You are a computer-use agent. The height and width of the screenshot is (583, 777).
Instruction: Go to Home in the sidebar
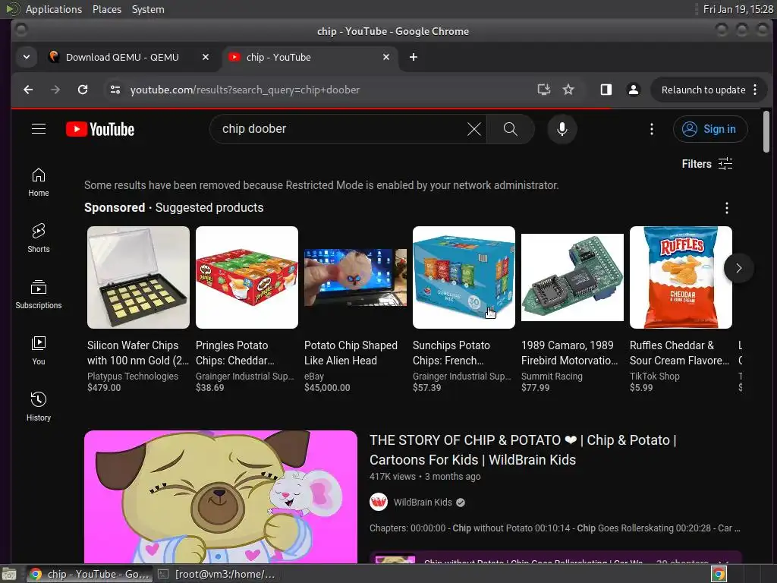(39, 182)
